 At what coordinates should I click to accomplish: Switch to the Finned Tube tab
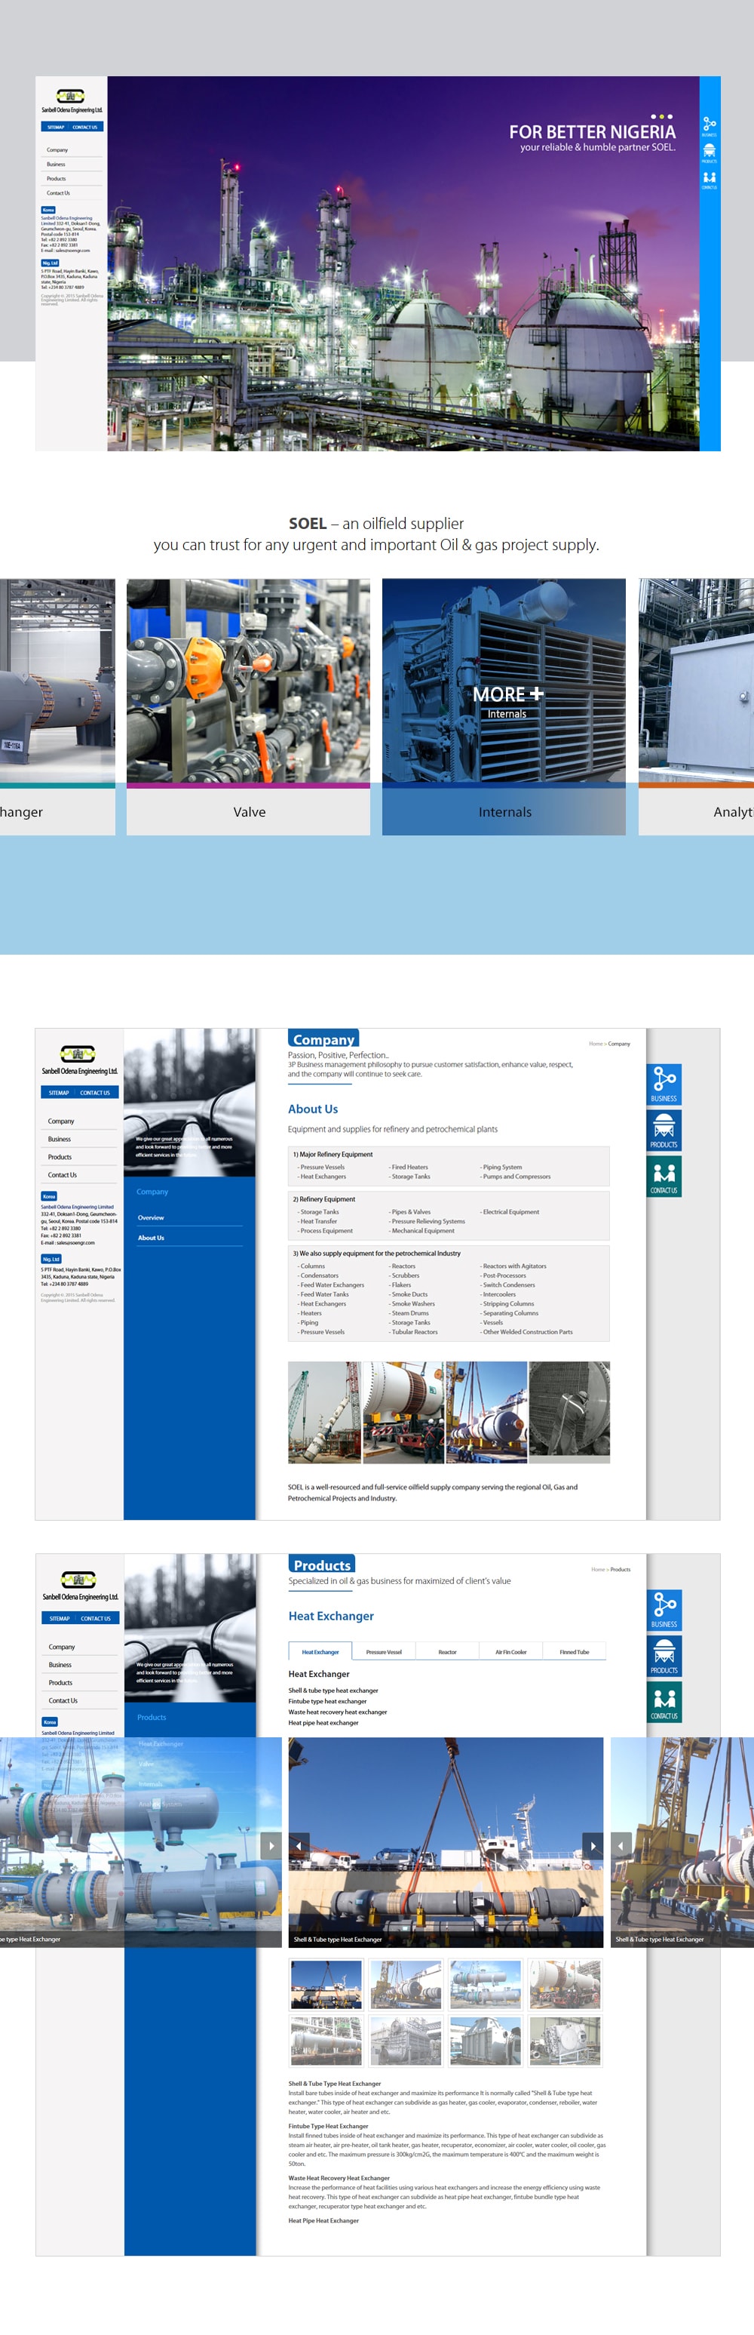pyautogui.click(x=574, y=1651)
